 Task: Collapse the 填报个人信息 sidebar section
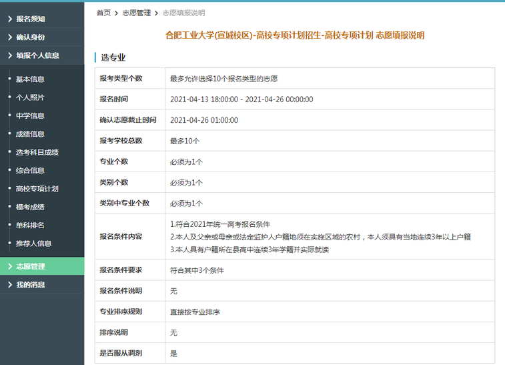37,55
